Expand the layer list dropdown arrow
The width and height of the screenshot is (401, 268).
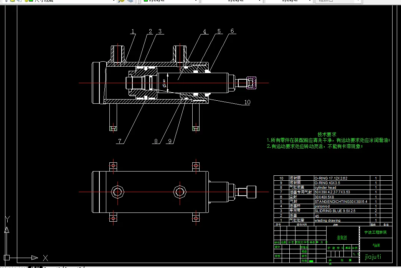pyautogui.click(x=114, y=1)
